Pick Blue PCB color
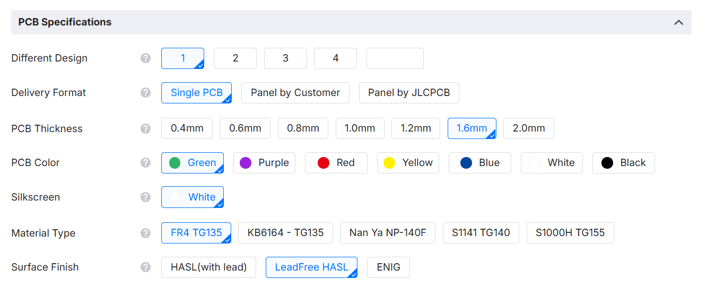 tap(480, 163)
